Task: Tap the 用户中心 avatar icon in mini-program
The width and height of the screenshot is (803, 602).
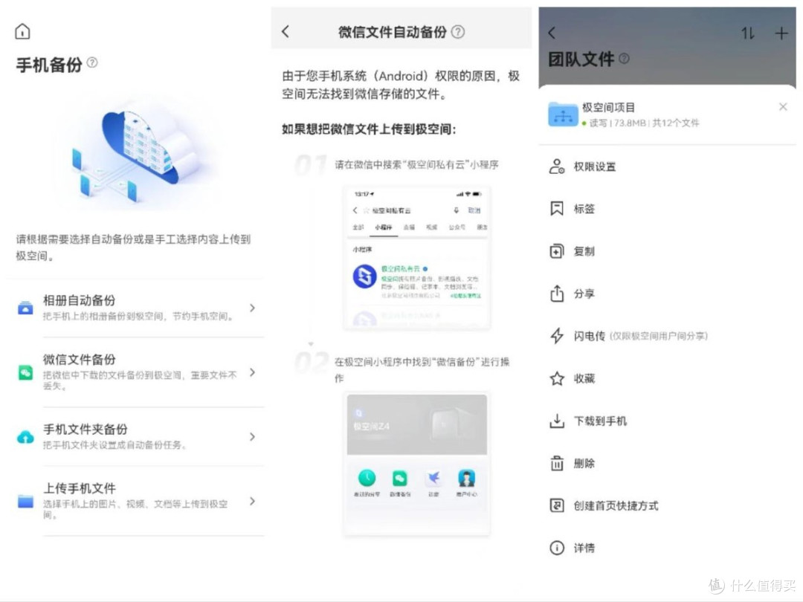Action: click(x=466, y=478)
